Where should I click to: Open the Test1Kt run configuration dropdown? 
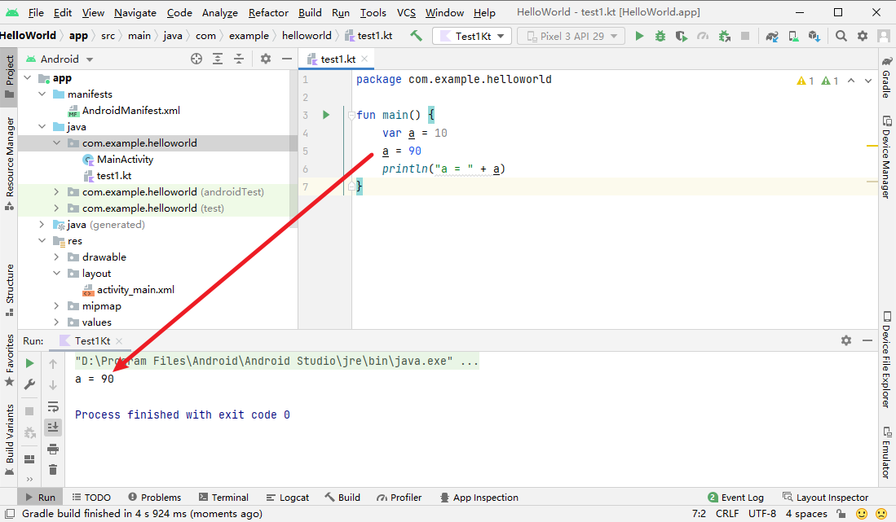click(472, 36)
